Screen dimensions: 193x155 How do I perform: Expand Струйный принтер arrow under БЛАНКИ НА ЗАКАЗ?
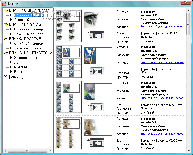point(11,29)
